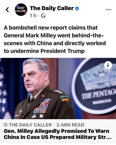Tap the 2-MIN READ label

(x=70, y=125)
